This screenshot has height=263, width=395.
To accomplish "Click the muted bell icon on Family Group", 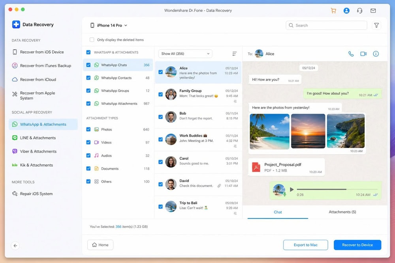I will [235, 101].
